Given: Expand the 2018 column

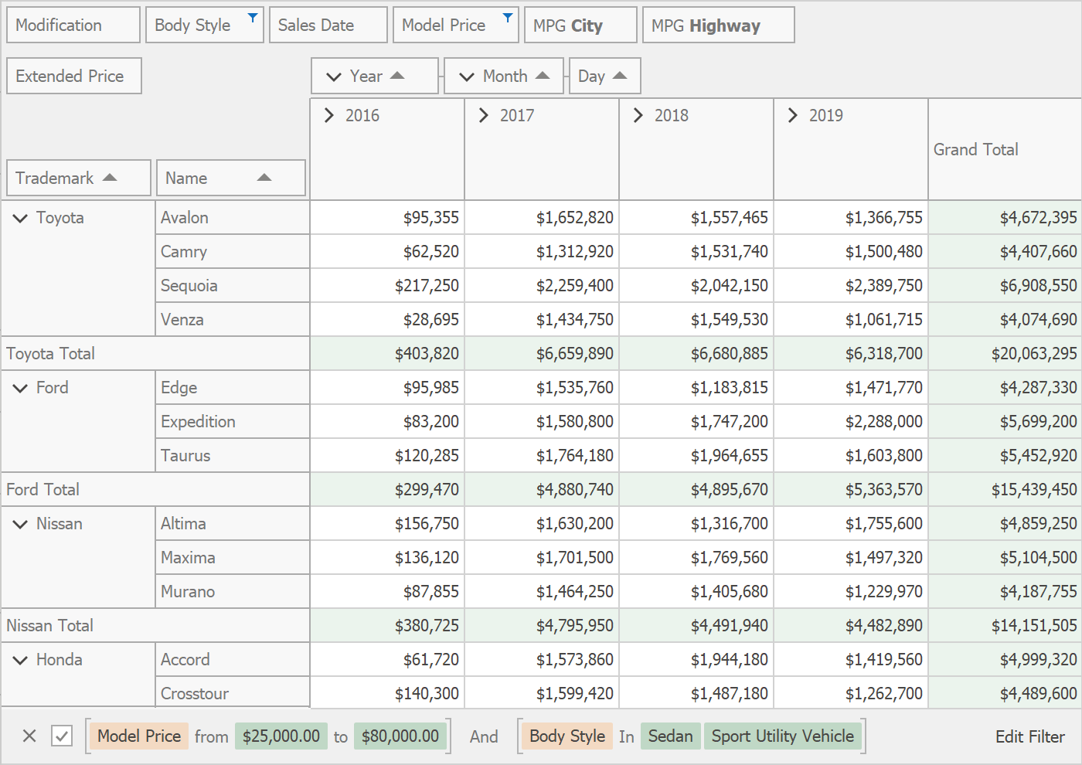Looking at the screenshot, I should click(638, 115).
